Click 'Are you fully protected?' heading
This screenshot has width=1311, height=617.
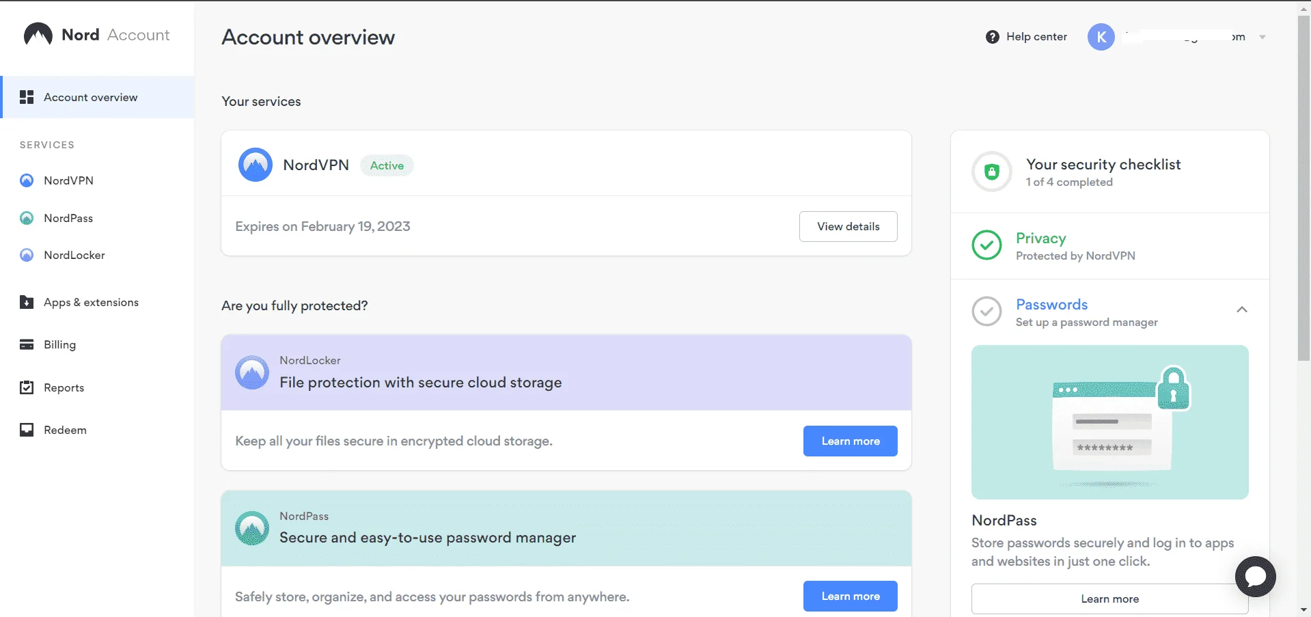coord(294,305)
